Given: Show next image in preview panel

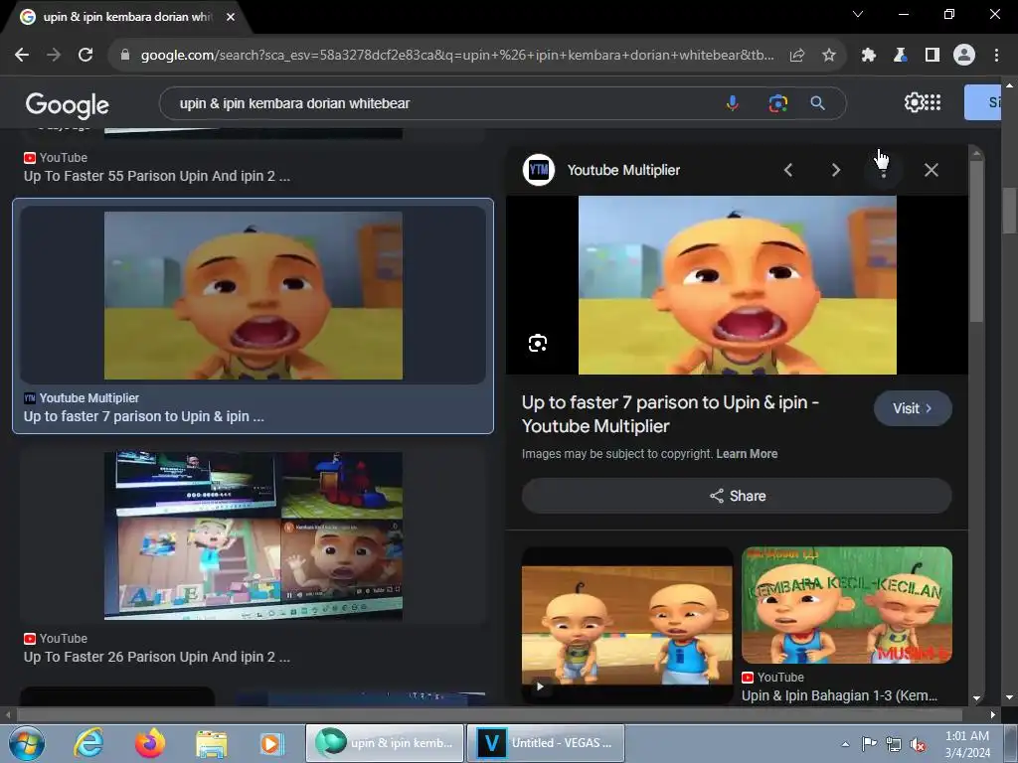Looking at the screenshot, I should pos(835,170).
